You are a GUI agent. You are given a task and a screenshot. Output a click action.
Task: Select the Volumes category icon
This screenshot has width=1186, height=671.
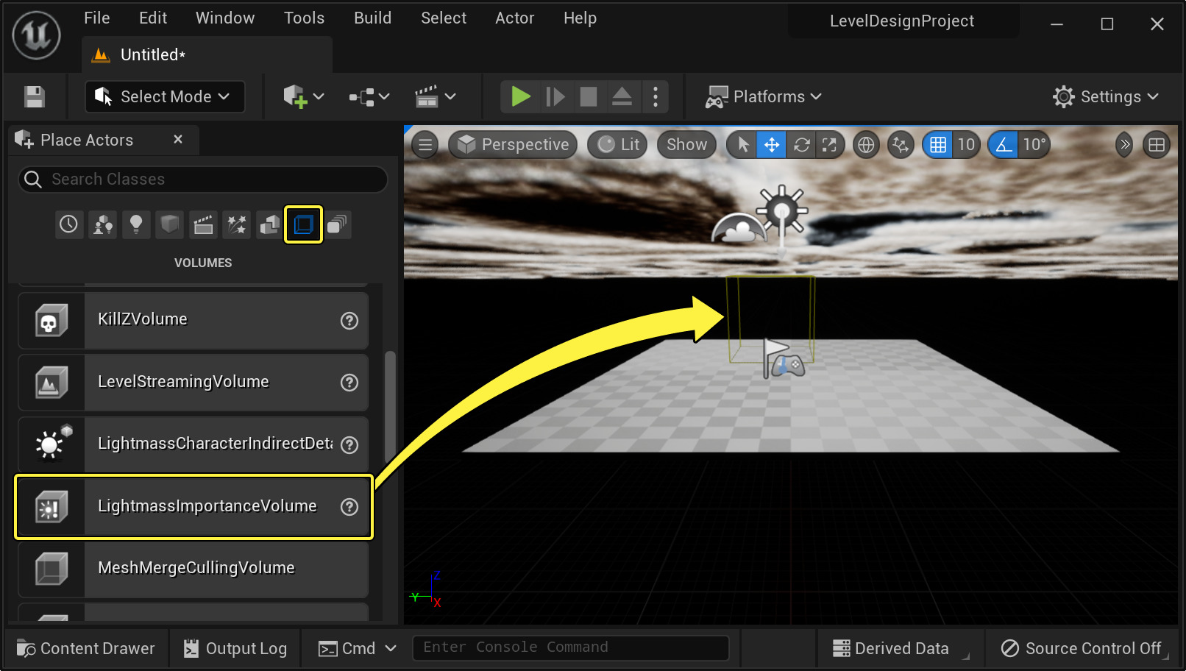point(303,224)
